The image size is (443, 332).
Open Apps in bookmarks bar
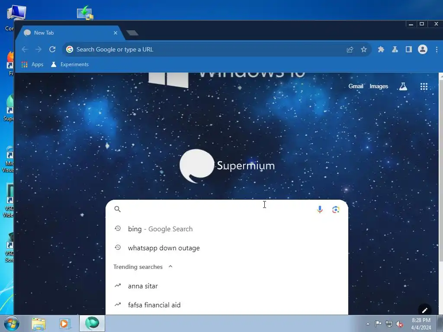pos(32,64)
